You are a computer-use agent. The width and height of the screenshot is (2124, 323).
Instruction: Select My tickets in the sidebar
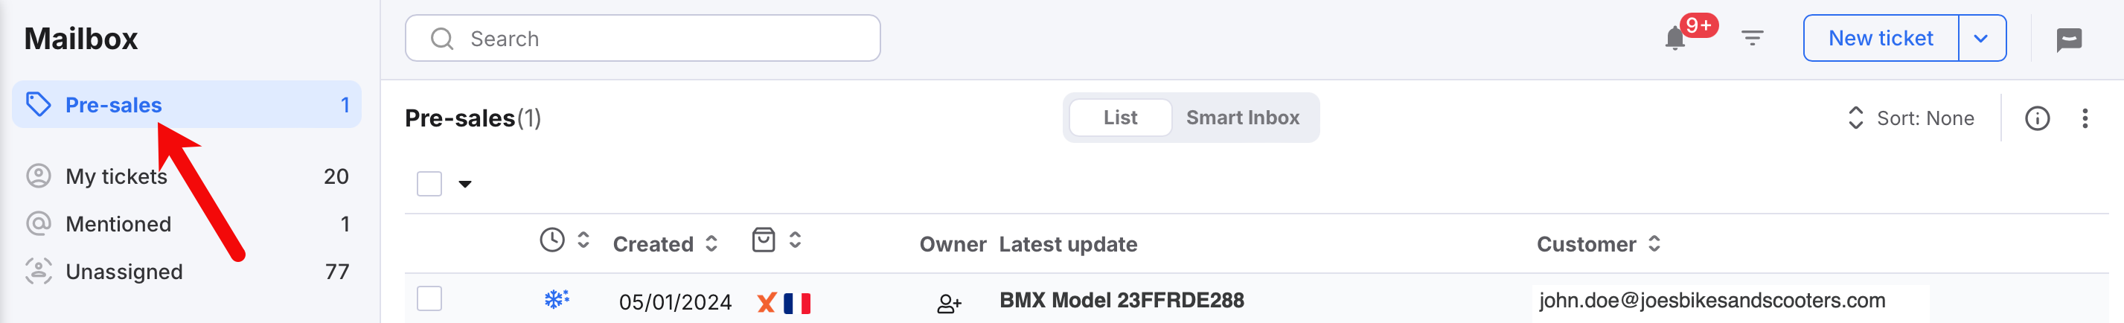[187, 176]
